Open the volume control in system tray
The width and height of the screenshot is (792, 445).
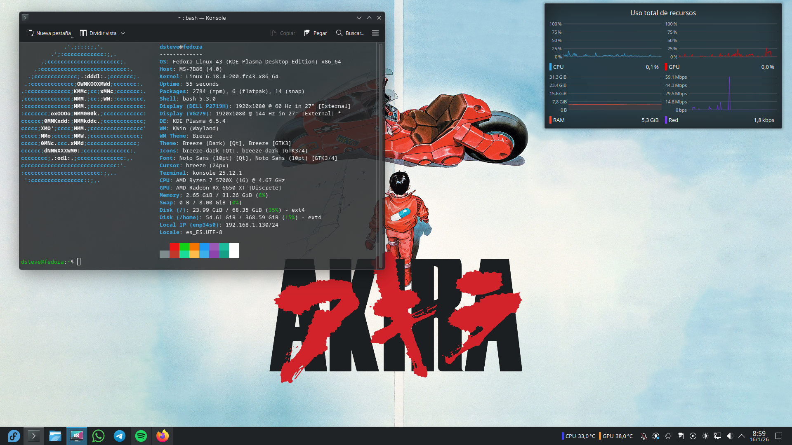[730, 436]
